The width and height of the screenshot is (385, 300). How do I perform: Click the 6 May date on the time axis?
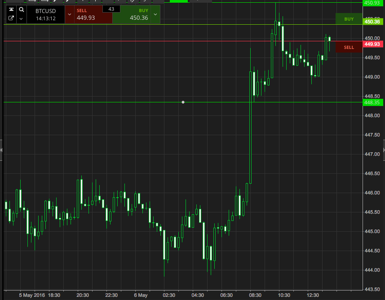(141, 295)
